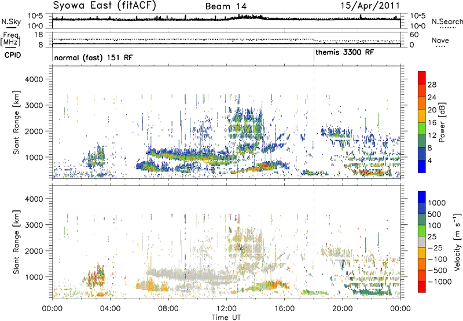Image resolution: width=463 pixels, height=321 pixels.
Task: Click Velocity colorbar tick label '100'
Action: point(435,225)
